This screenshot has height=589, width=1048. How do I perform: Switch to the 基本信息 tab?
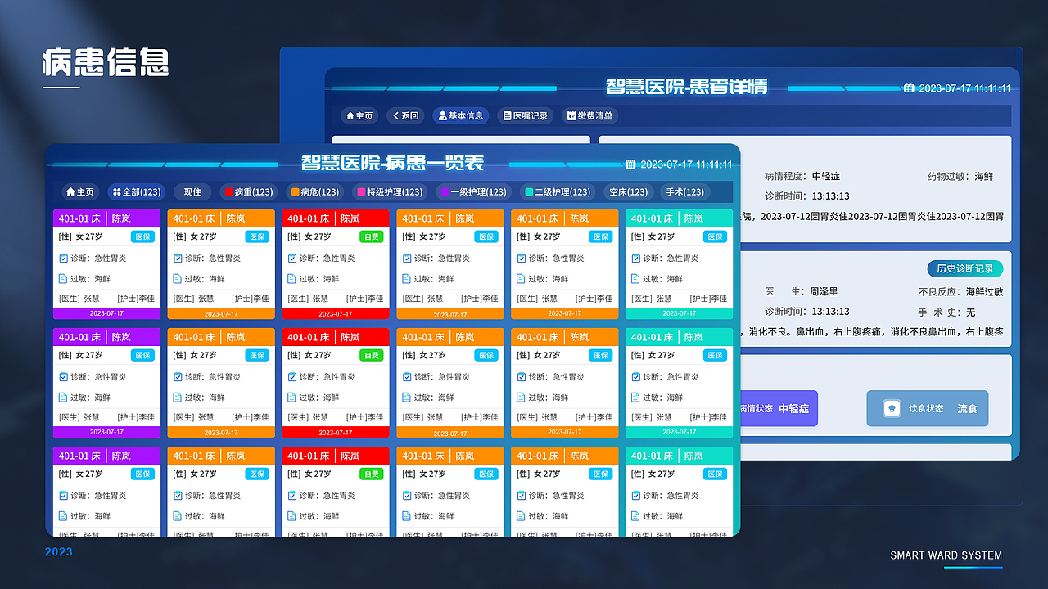[x=460, y=115]
